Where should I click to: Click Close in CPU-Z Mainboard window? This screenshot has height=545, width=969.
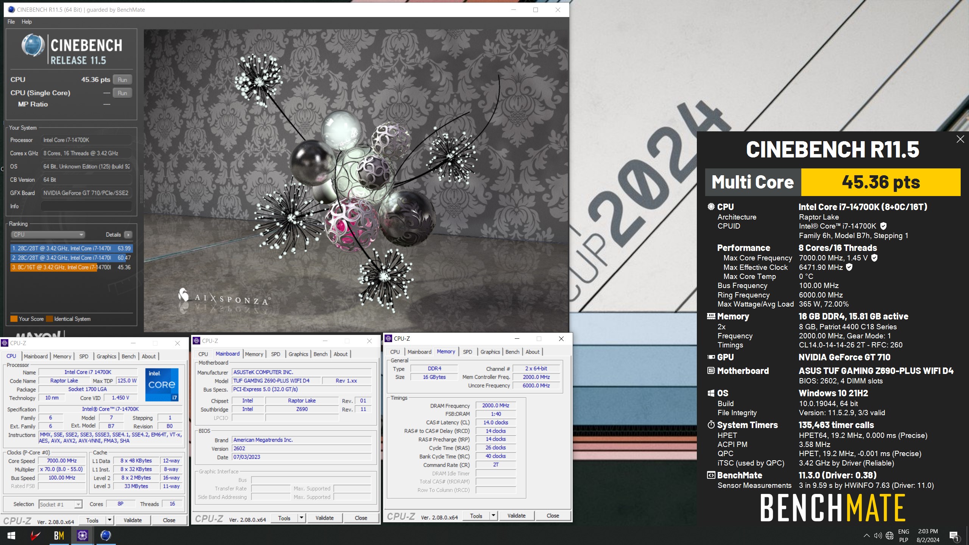click(361, 518)
